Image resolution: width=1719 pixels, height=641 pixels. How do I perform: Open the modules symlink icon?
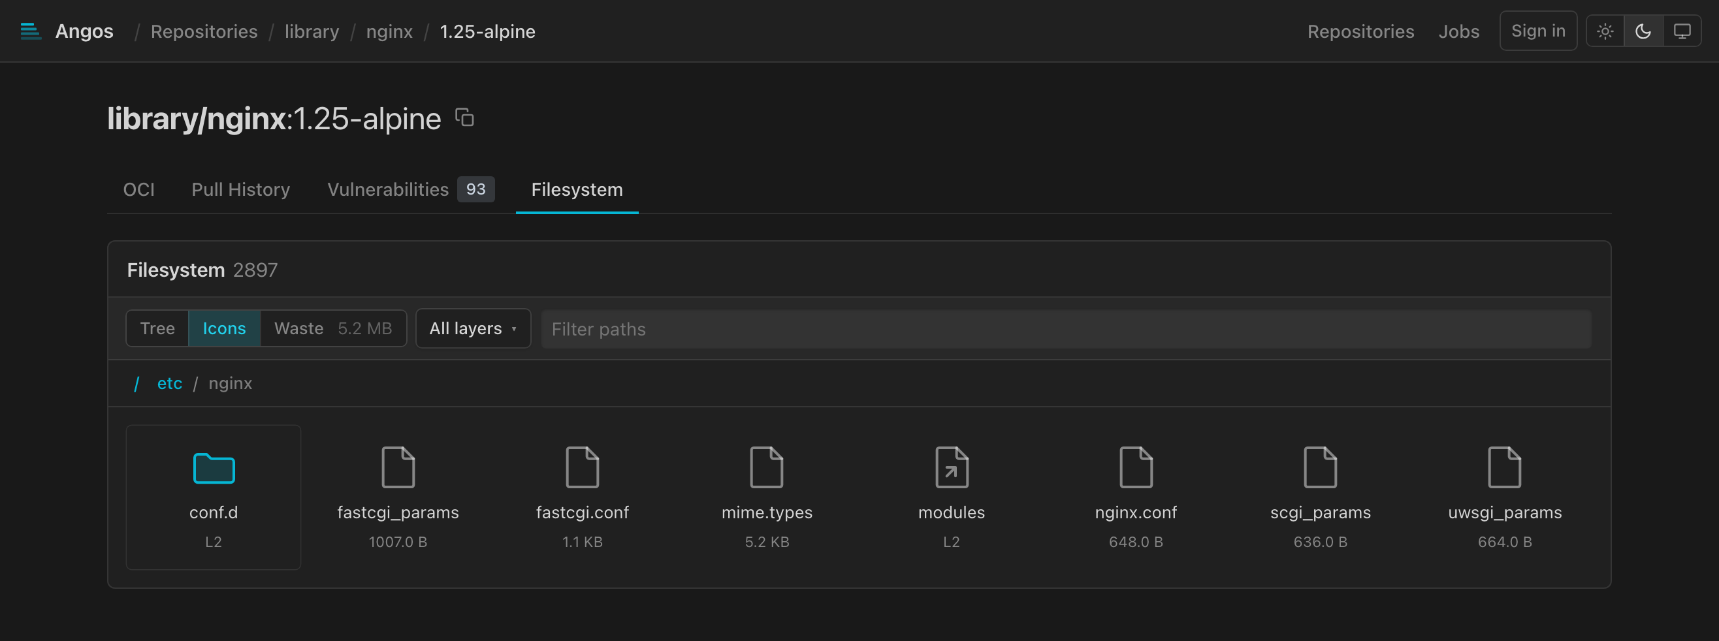(x=952, y=467)
